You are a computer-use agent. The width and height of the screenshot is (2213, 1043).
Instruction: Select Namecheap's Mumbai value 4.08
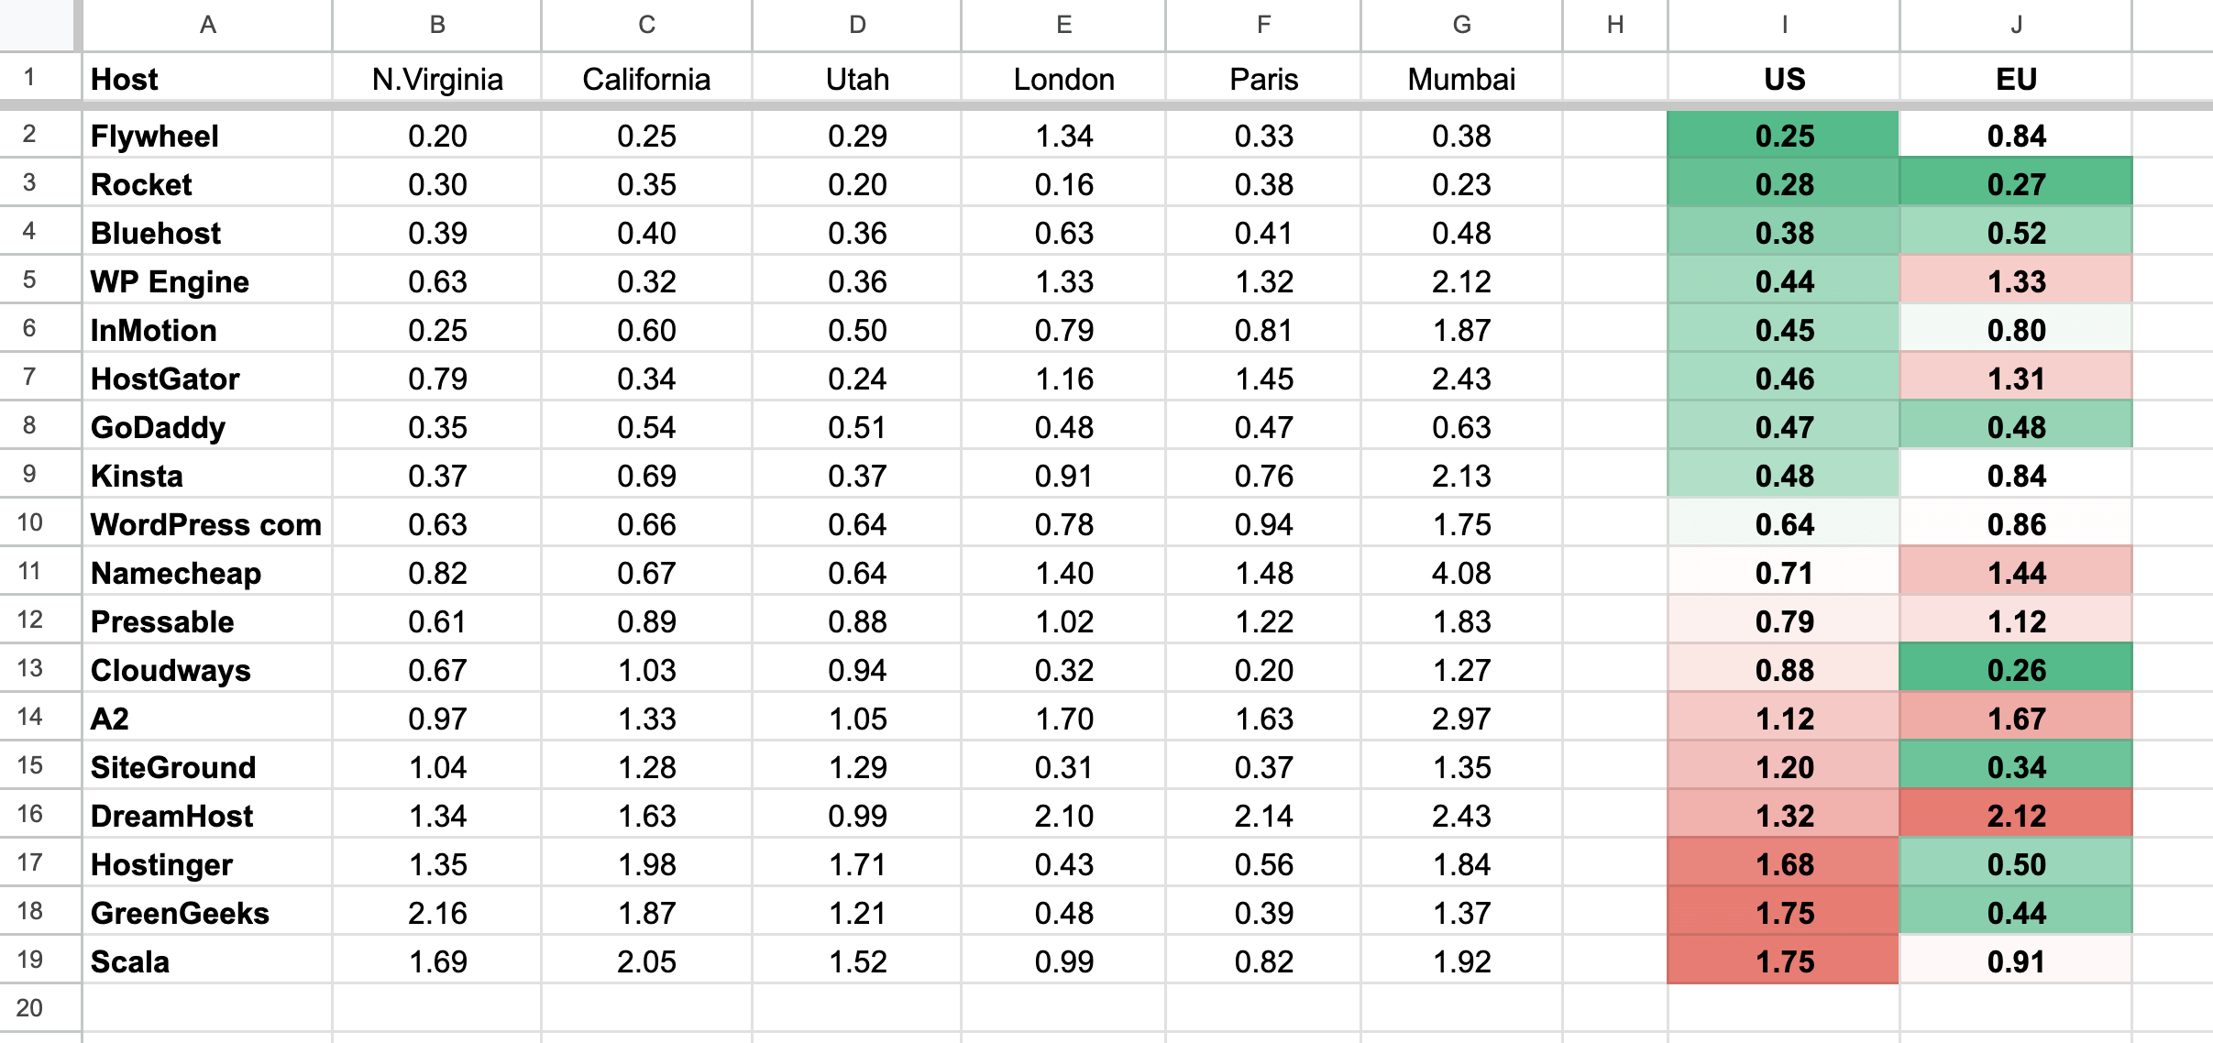(1461, 573)
